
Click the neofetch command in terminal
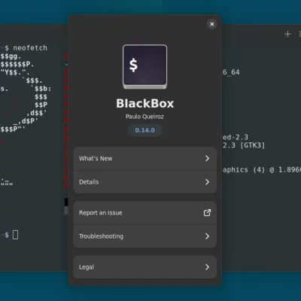coord(30,47)
